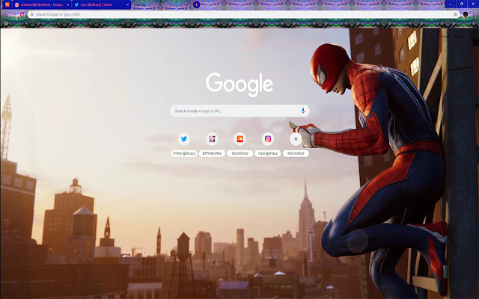Focus the browser address bar

point(243,14)
